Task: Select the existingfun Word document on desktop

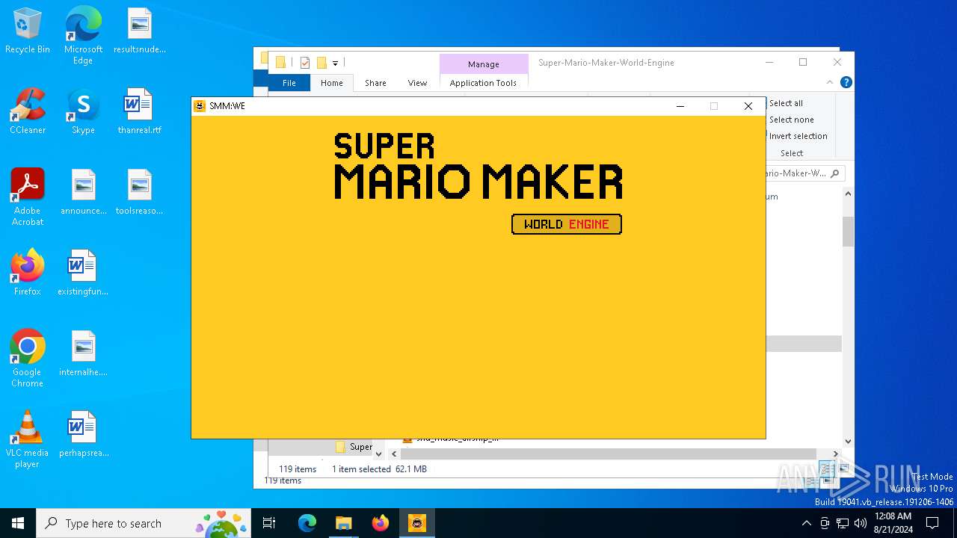Action: pos(83,273)
